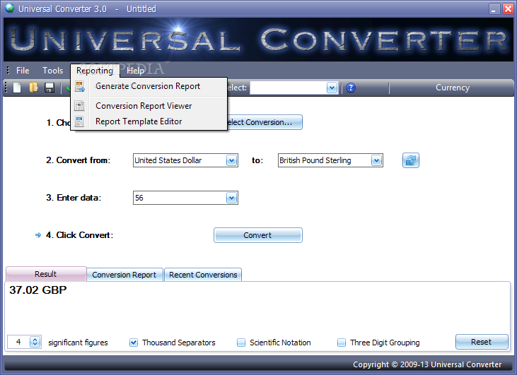Image resolution: width=517 pixels, height=375 pixels.
Task: Open the File menu
Action: click(x=23, y=71)
